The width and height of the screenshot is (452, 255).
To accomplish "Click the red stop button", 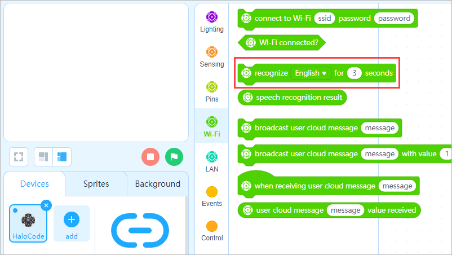I will [x=150, y=157].
